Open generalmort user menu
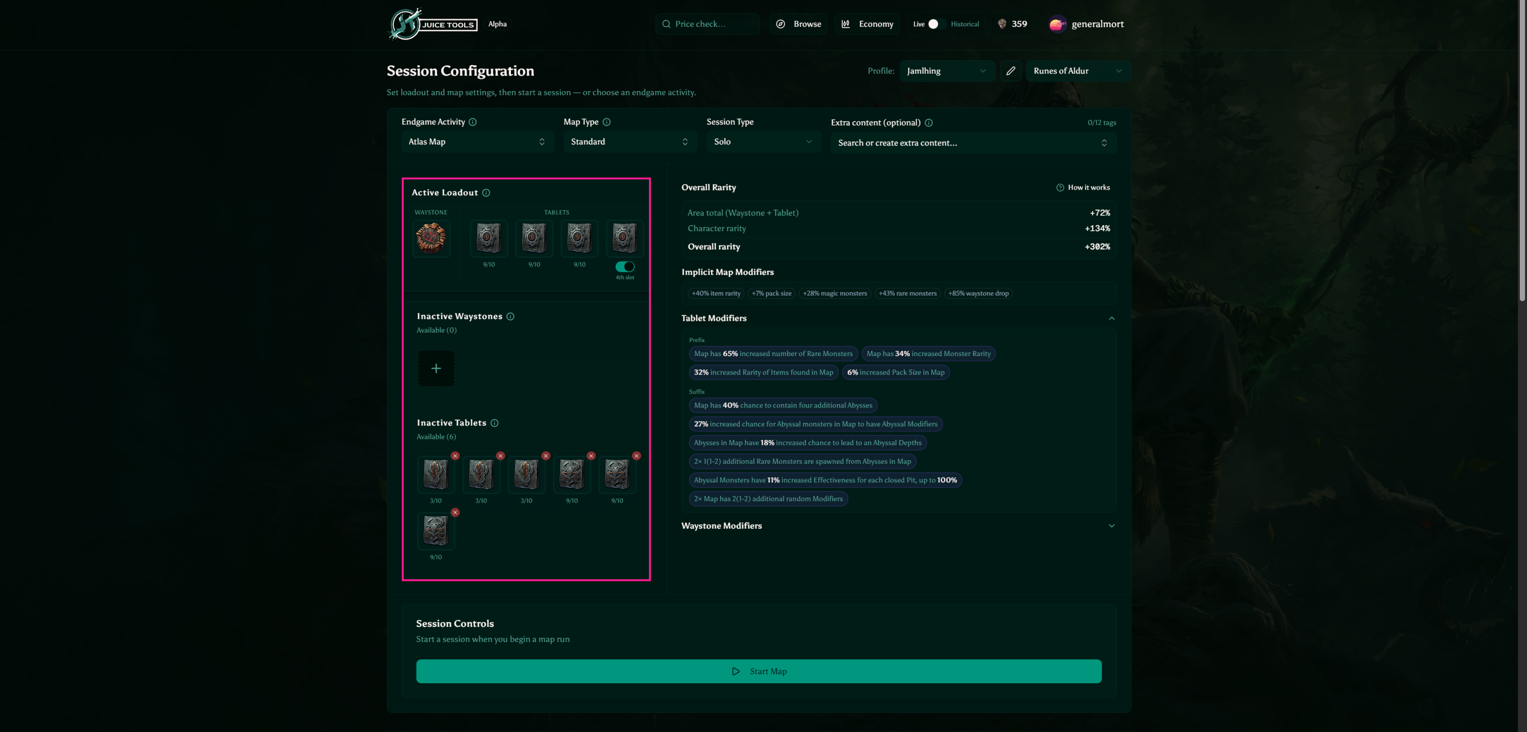 pos(1087,24)
